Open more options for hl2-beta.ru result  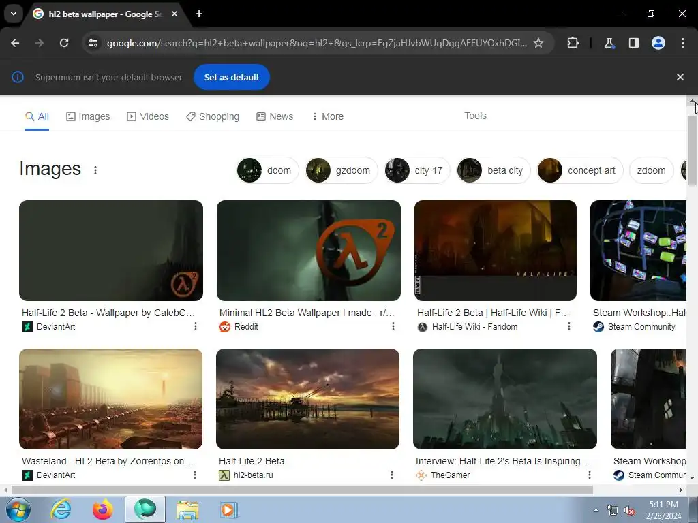tap(392, 475)
